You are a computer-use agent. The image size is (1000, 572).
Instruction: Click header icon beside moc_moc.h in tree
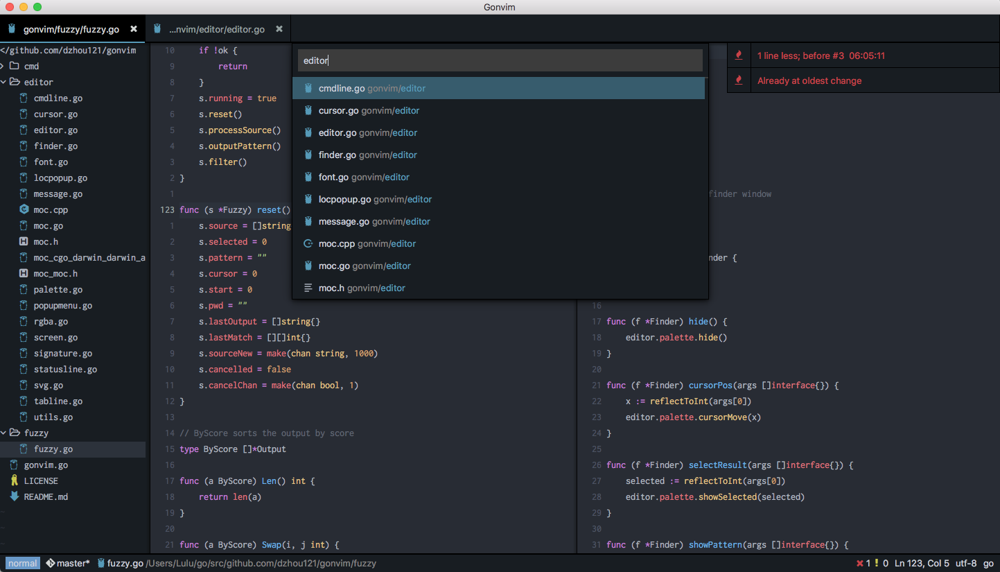[x=24, y=274]
